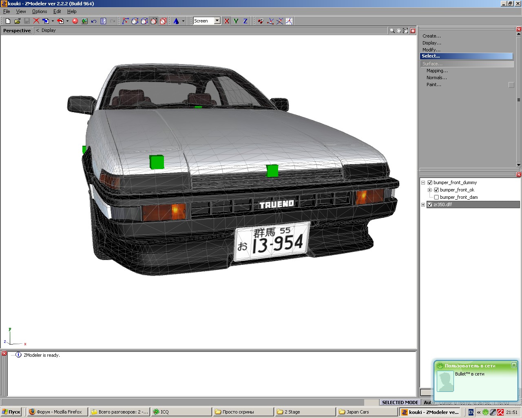Open the File menu

[x=7, y=11]
